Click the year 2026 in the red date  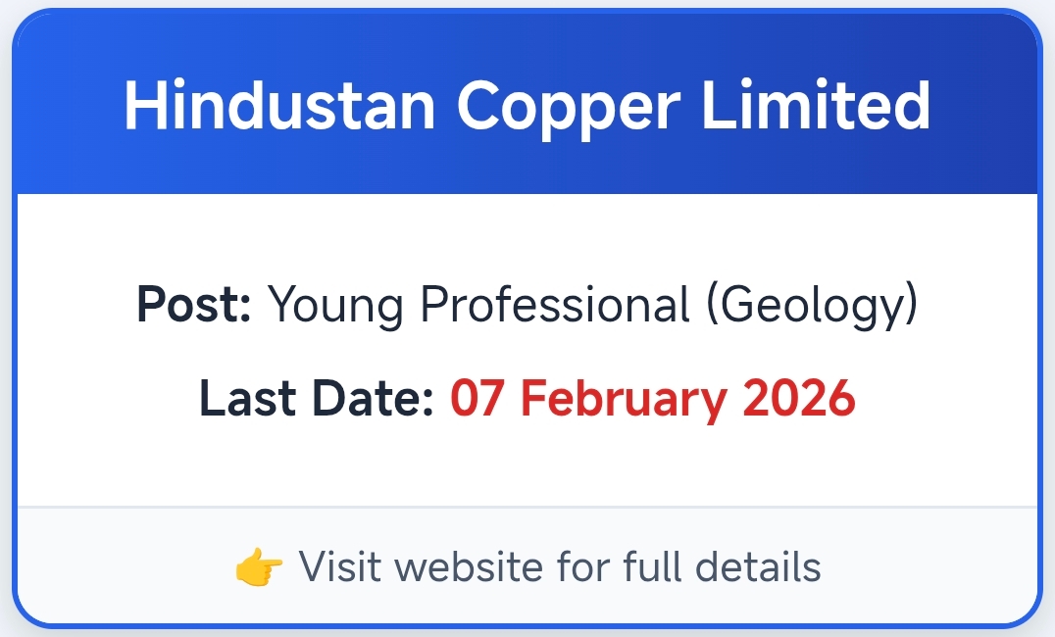tap(799, 400)
